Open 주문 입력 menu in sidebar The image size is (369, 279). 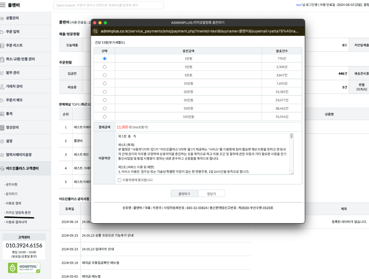pos(13,31)
